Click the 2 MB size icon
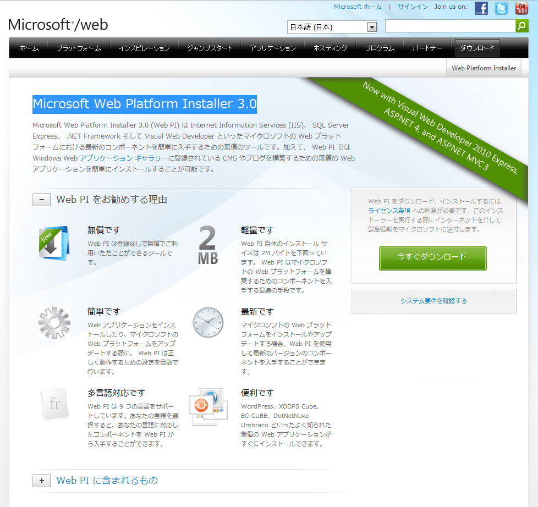This screenshot has height=507, width=538. [x=208, y=245]
